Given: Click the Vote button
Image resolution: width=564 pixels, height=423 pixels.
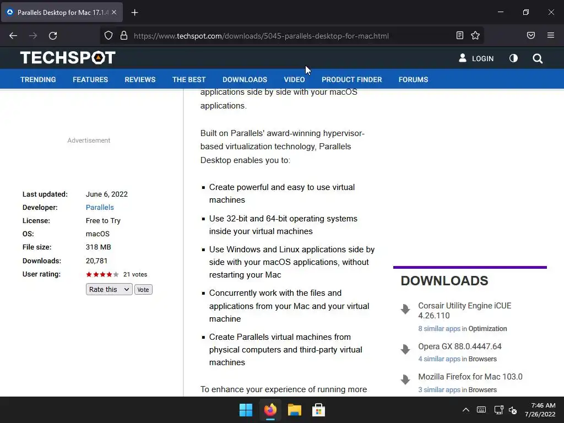Looking at the screenshot, I should (143, 290).
